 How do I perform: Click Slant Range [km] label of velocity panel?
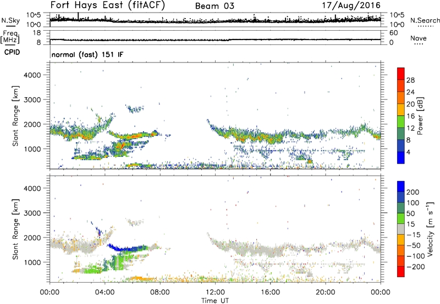point(15,229)
